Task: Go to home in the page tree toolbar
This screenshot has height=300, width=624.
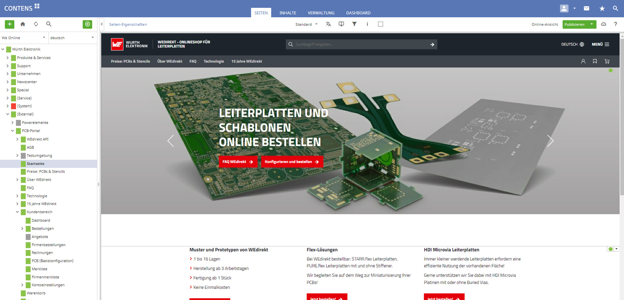Action: [23, 24]
